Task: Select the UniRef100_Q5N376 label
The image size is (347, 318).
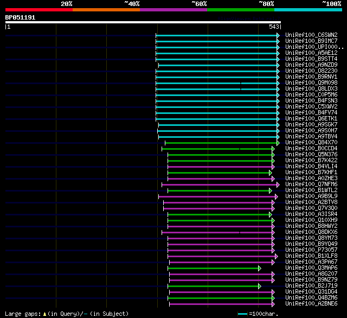Action: pos(311,155)
